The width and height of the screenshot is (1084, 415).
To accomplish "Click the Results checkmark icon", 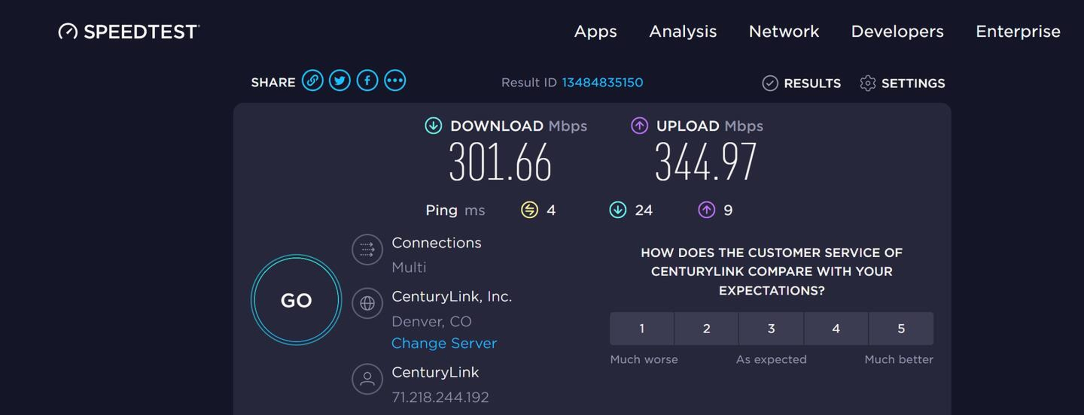I will tap(770, 83).
